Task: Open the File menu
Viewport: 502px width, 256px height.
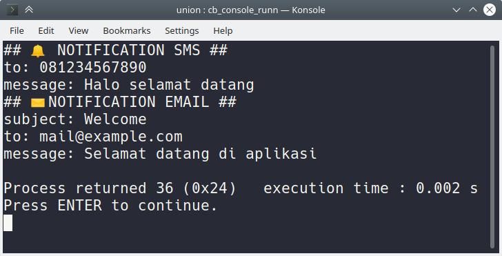Action: 17,31
